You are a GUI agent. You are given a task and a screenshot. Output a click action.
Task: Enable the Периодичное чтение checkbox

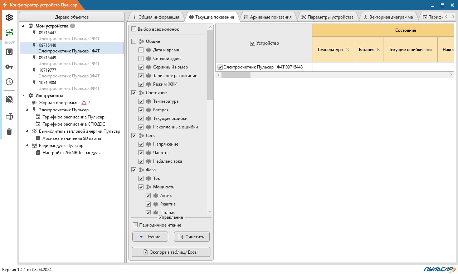pos(135,225)
